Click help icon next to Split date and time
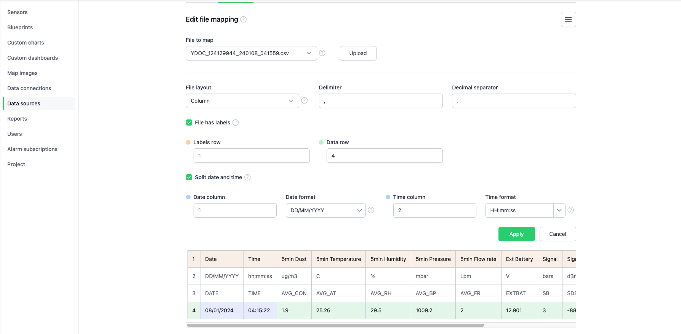Screen dimensions: 681x334 pyautogui.click(x=247, y=177)
